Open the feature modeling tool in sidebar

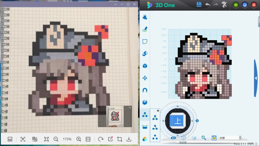tap(145, 54)
